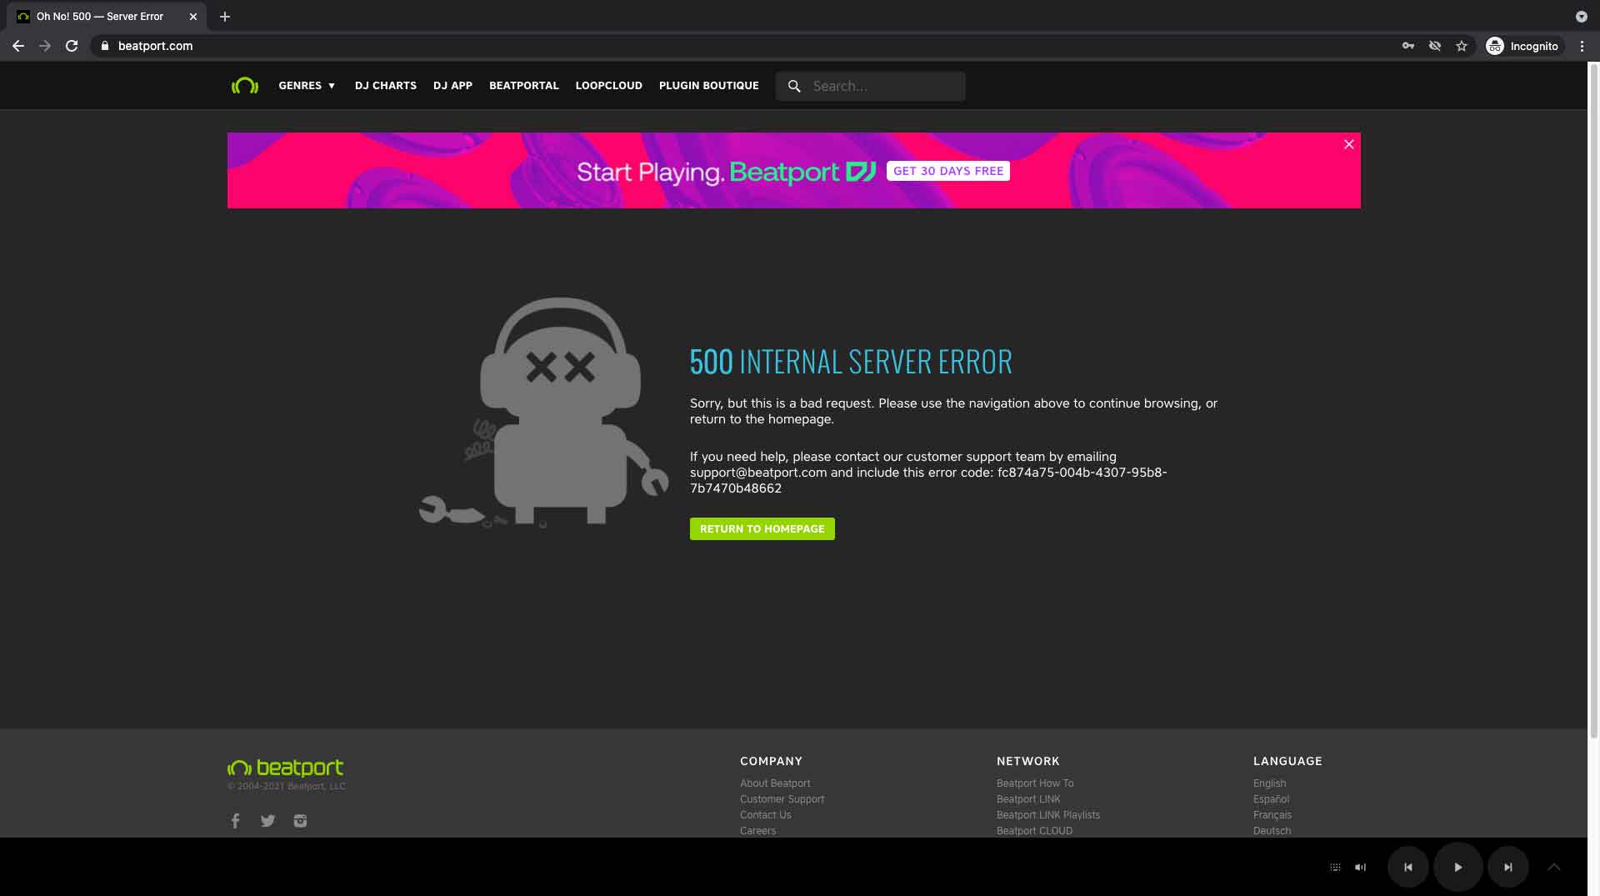Toggle the player volume icon
1600x896 pixels.
(1360, 867)
